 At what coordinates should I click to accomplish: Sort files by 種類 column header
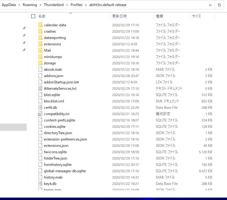click(159, 16)
